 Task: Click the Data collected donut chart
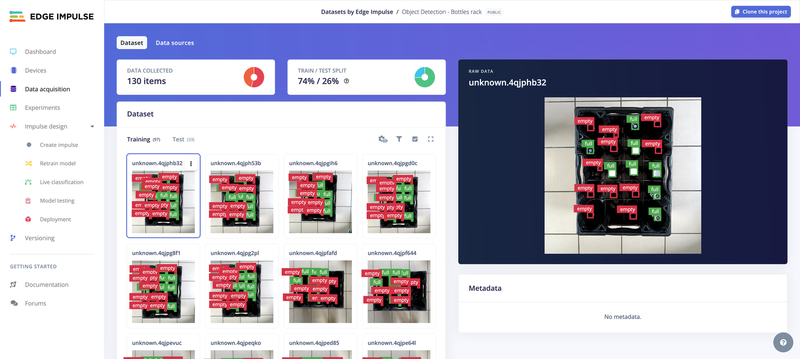point(254,77)
